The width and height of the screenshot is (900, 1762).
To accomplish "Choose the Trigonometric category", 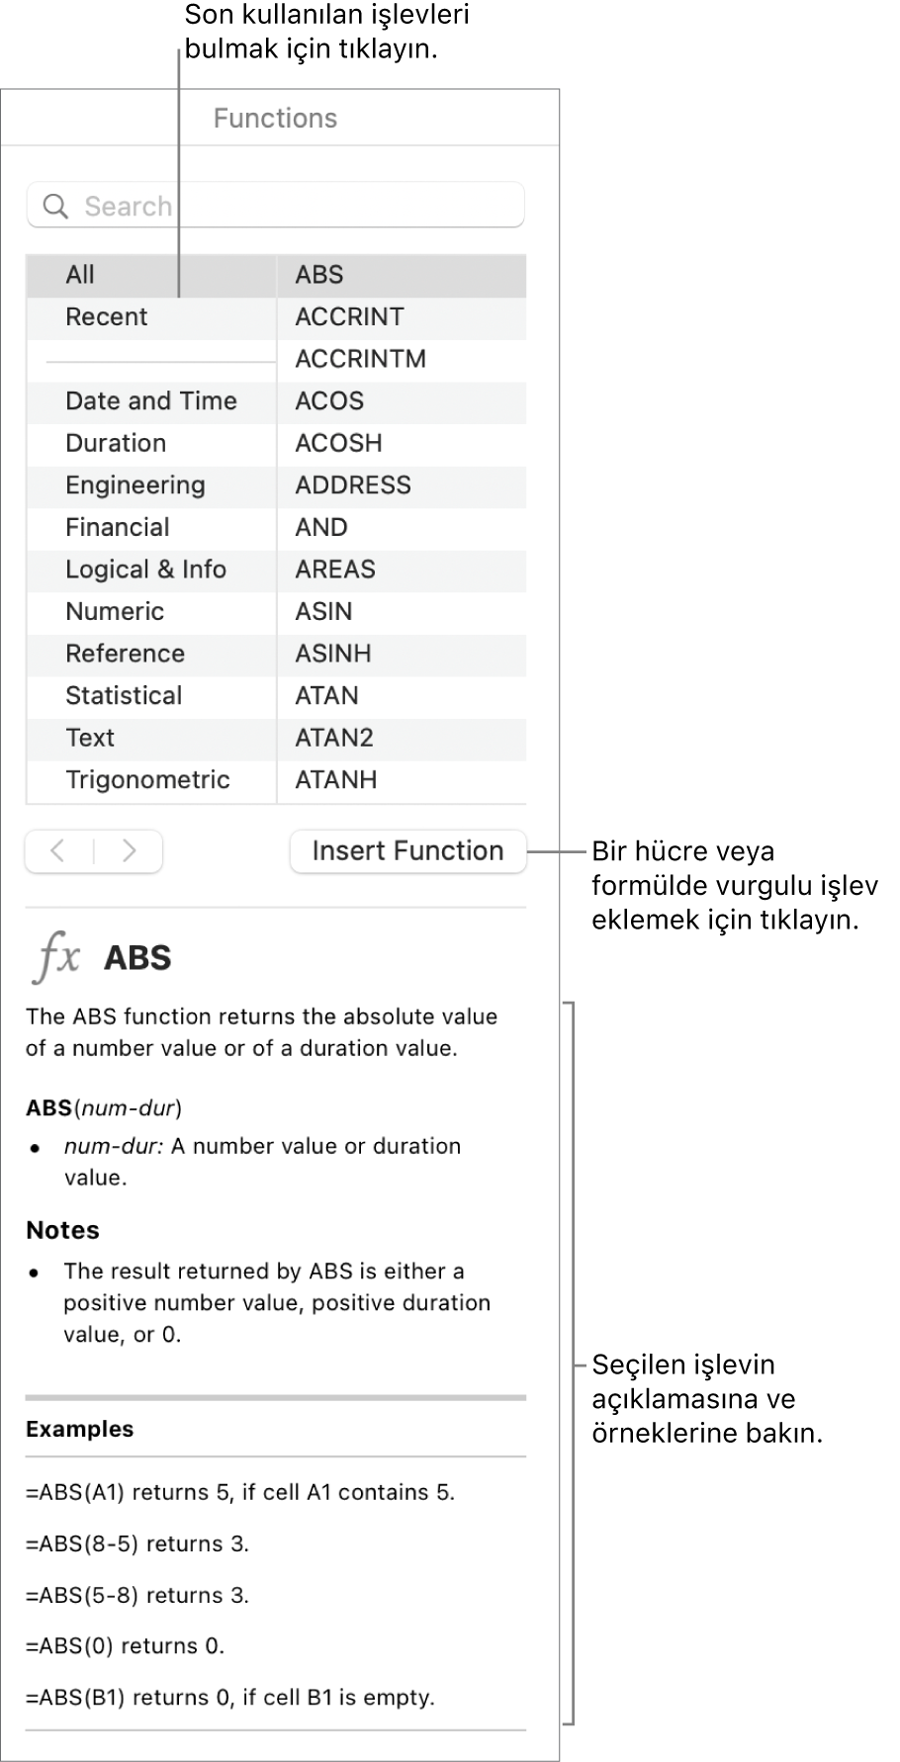I will [147, 780].
